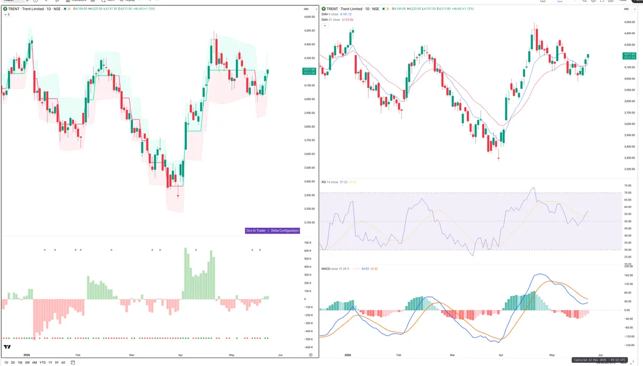Image resolution: width=643 pixels, height=366 pixels.
Task: Click the TRENT logo icon in right chart
Action: coord(323,9)
